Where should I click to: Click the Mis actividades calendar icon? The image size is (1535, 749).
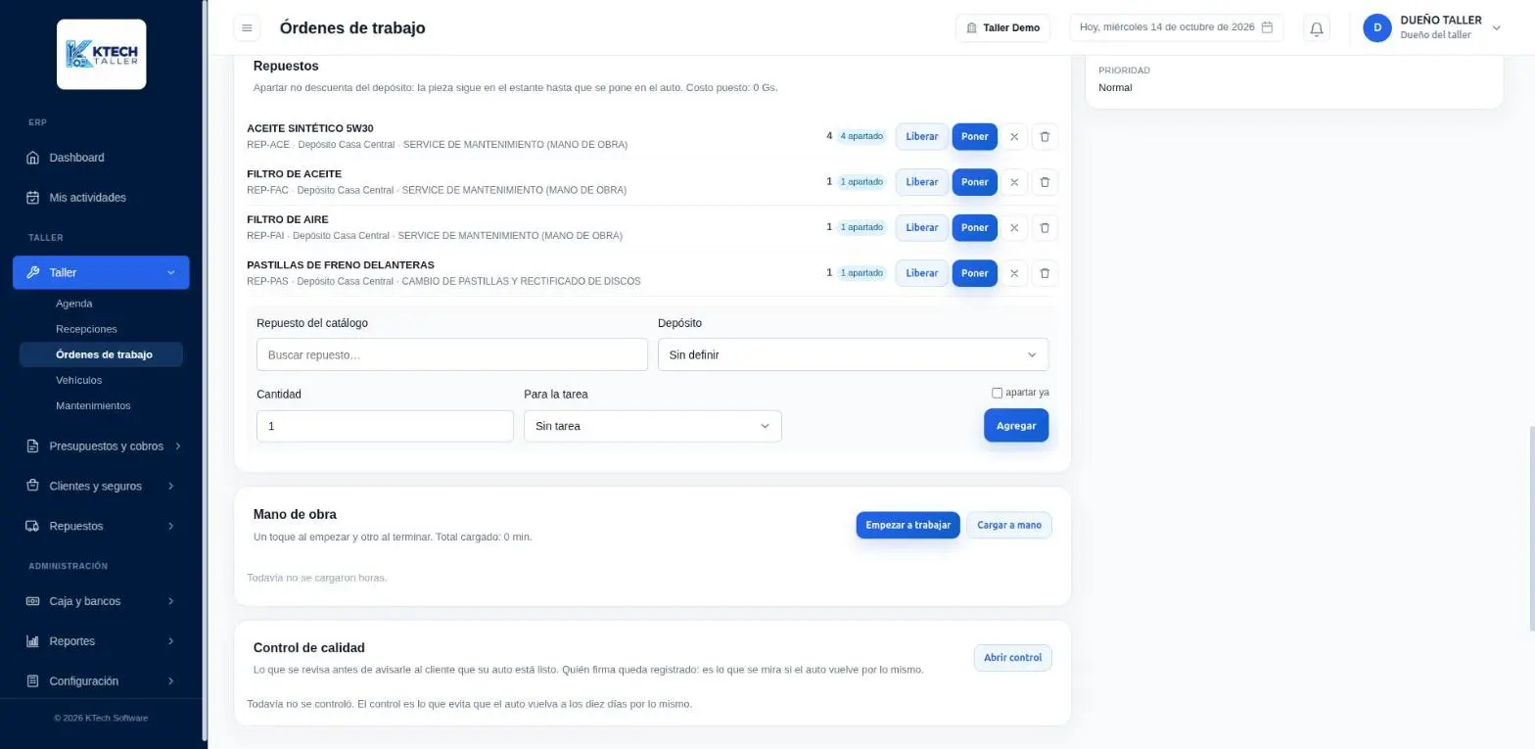point(32,198)
